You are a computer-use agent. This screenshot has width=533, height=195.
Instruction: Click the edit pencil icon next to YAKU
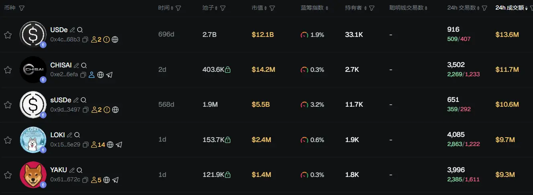(x=72, y=170)
